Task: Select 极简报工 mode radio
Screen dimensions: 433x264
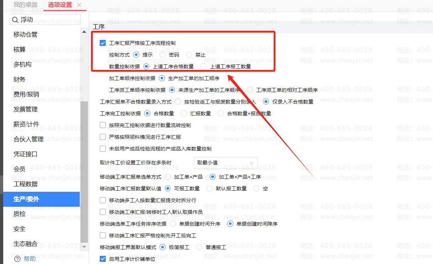Action: tap(163, 247)
